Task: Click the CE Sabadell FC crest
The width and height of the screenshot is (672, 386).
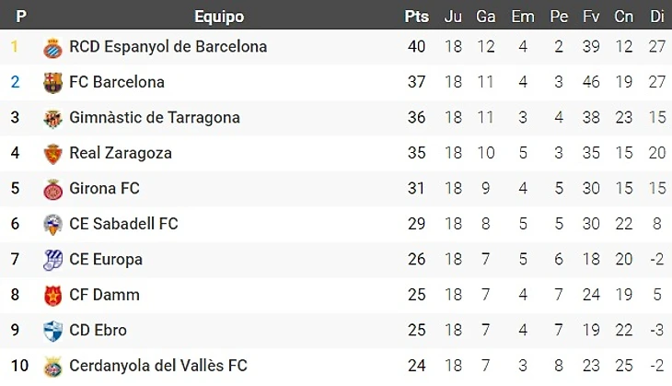Action: pyautogui.click(x=52, y=224)
